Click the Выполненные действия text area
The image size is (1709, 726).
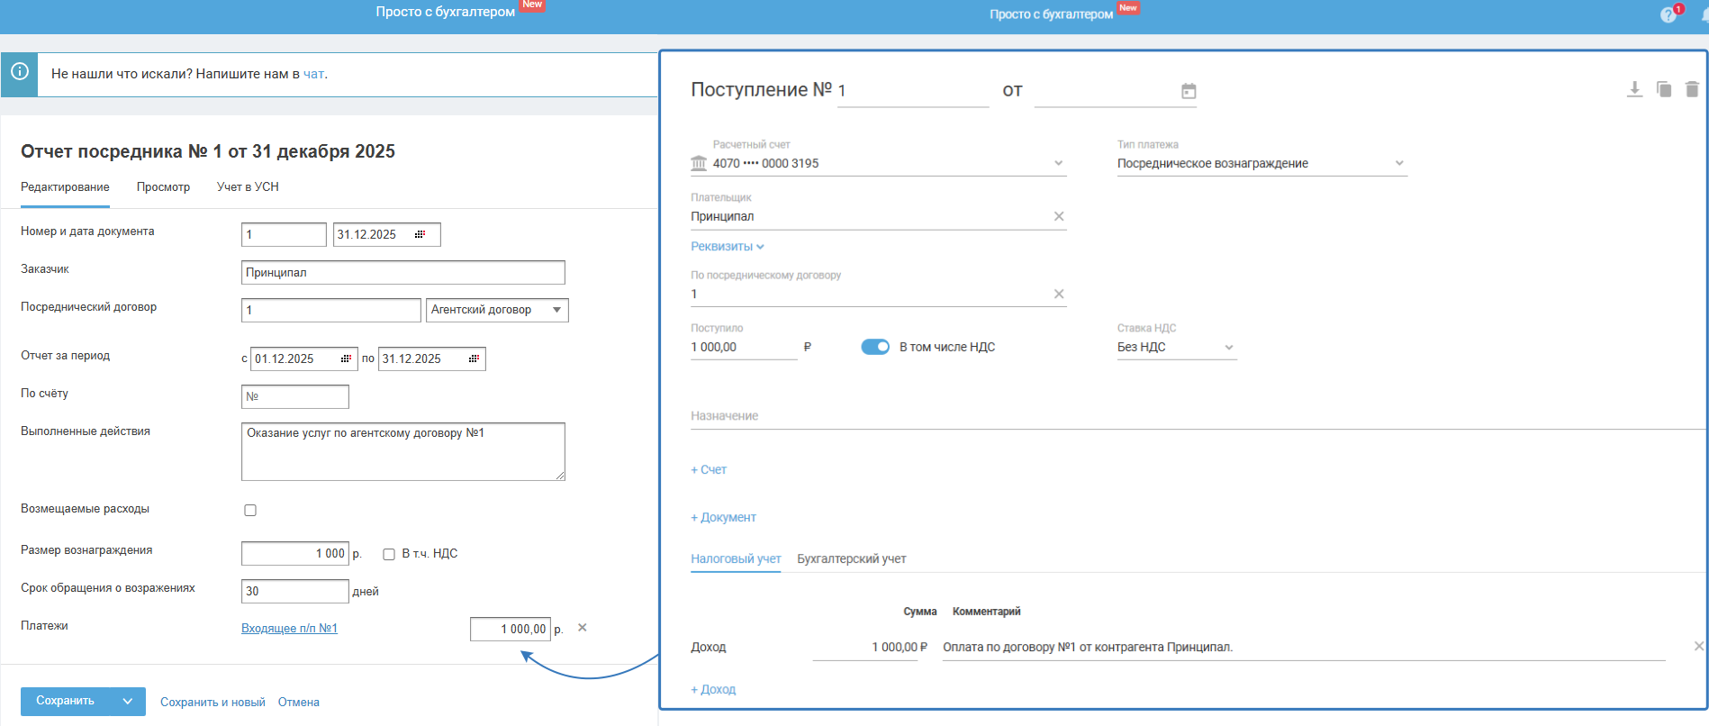click(x=403, y=451)
